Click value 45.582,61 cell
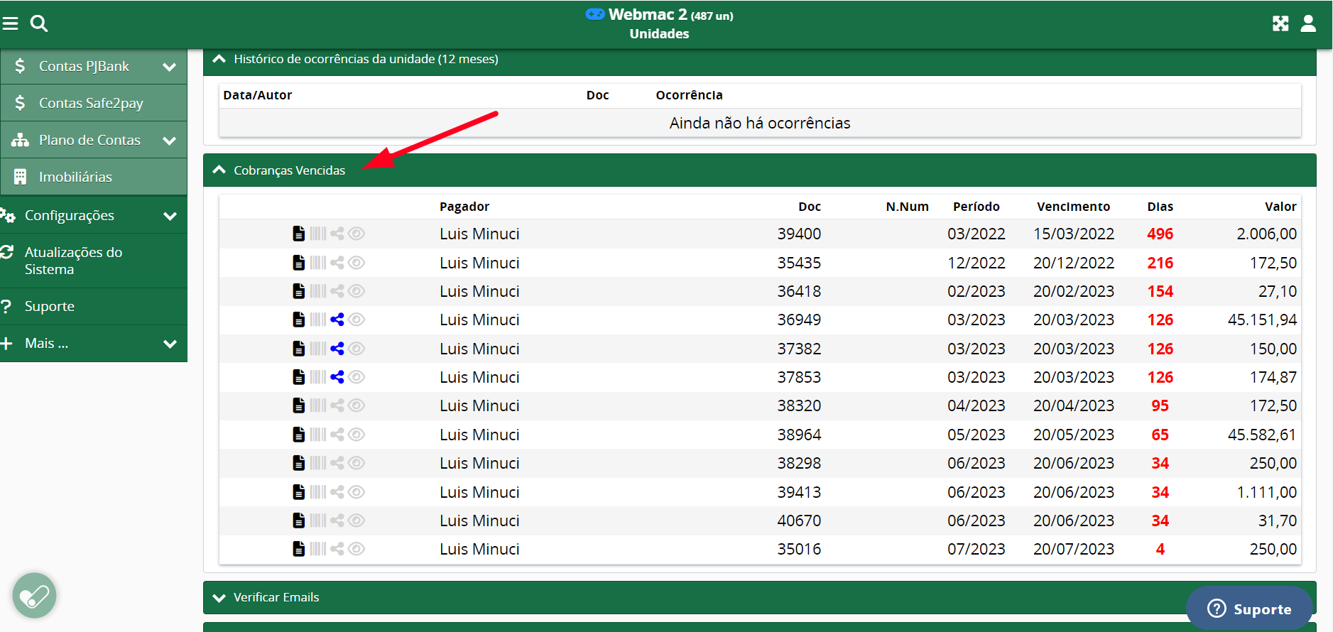 pos(1262,435)
